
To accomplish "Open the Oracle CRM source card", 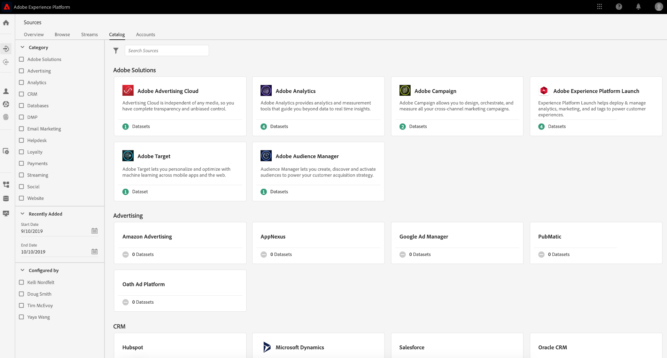I will tap(596, 345).
